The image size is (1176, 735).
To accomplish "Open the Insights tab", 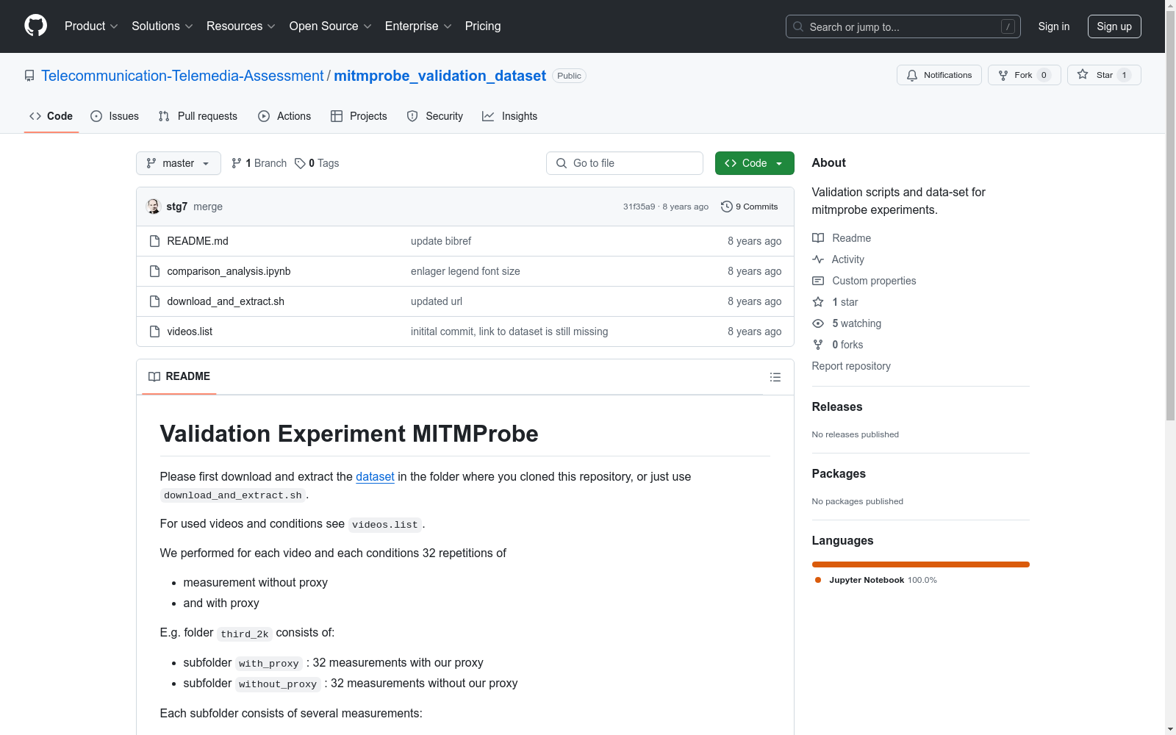I will [x=510, y=116].
